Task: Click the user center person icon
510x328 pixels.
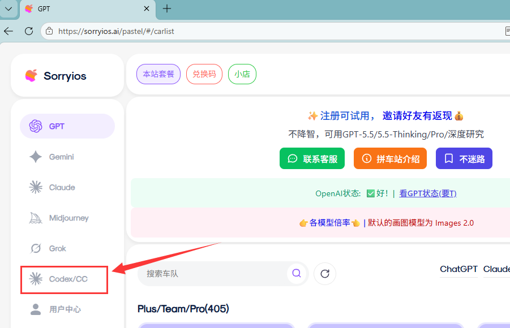Action: (x=36, y=309)
